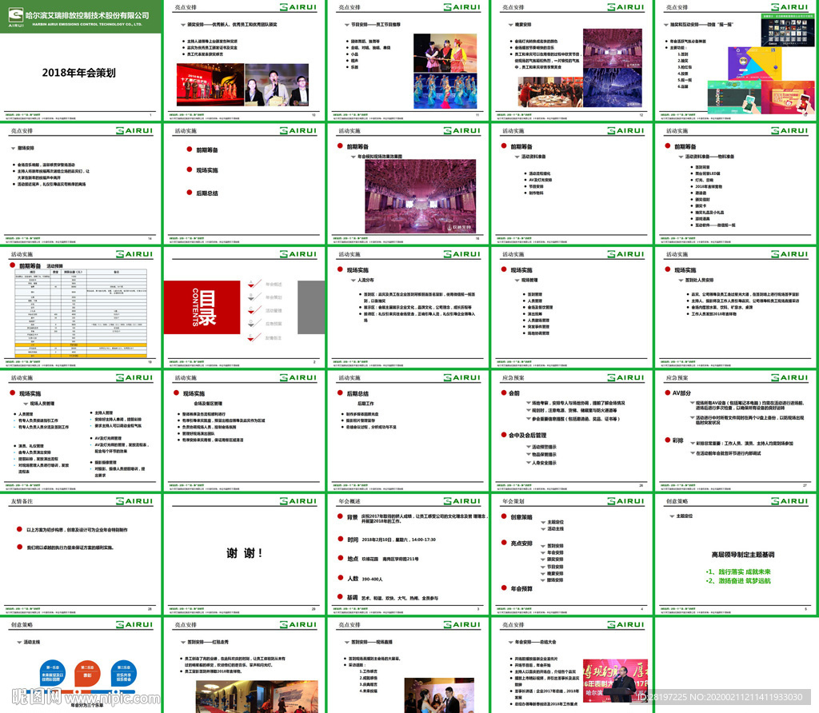The width and height of the screenshot is (819, 713).
Task: Open the 签到处人员安排 slide
Action: click(x=736, y=308)
